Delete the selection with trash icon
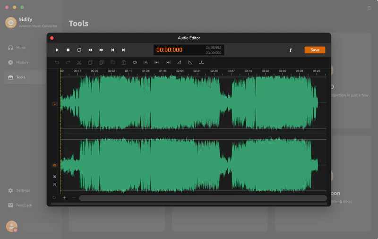 point(123,63)
